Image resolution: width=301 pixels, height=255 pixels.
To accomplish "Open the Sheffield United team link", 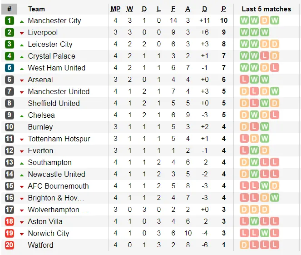I will 54,103.
